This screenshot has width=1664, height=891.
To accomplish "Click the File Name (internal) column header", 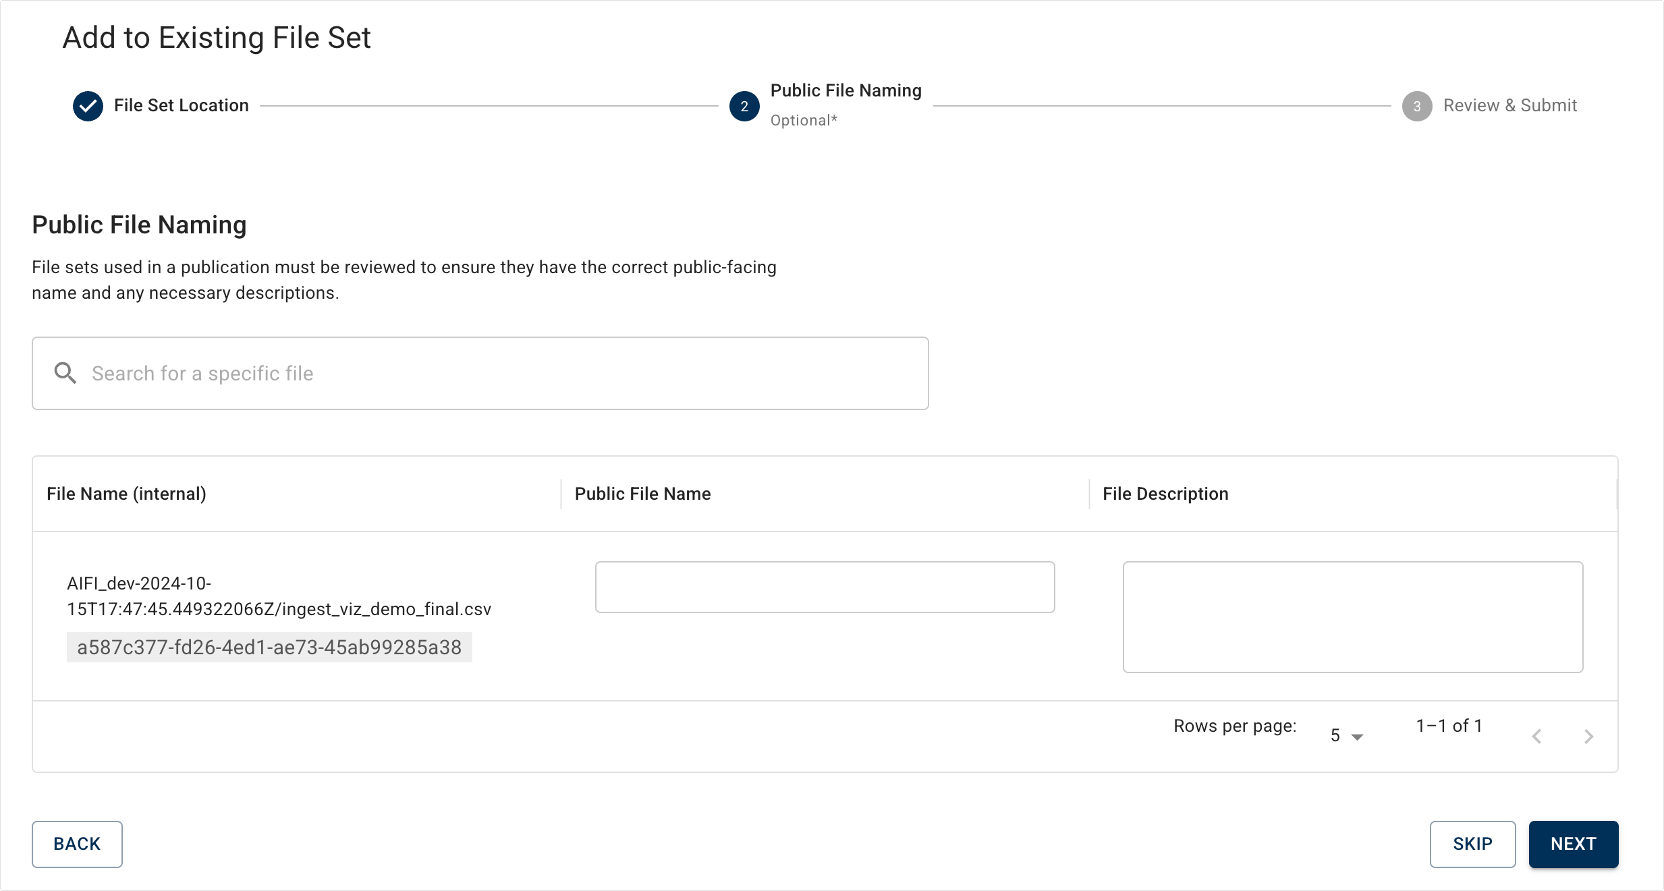I will point(126,494).
